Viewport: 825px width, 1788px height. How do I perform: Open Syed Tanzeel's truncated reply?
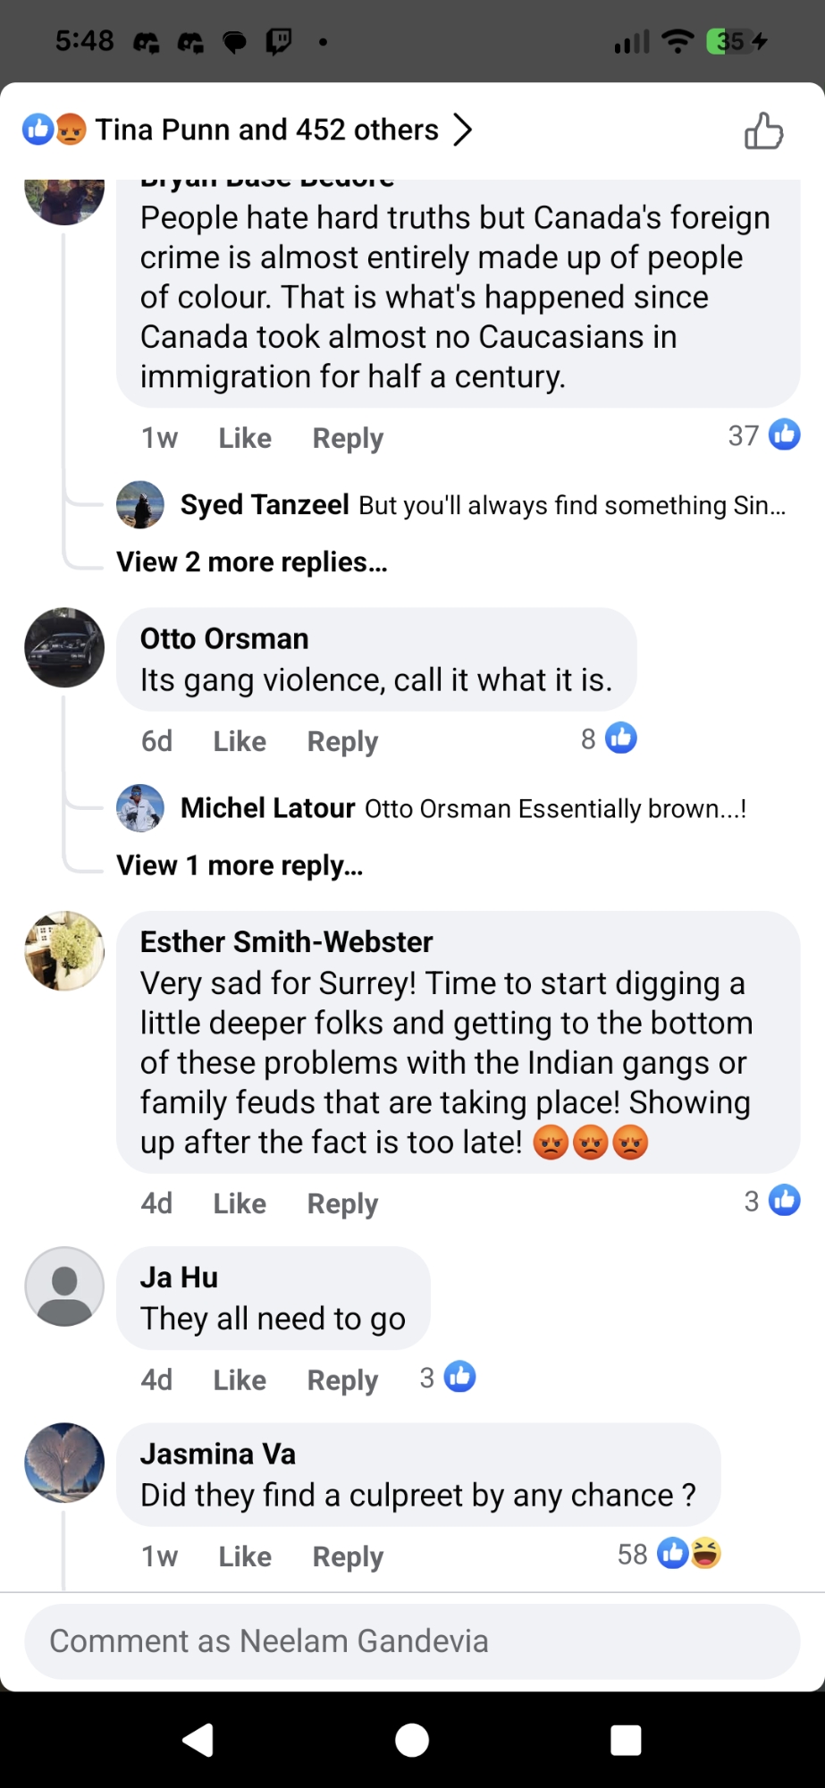483,505
